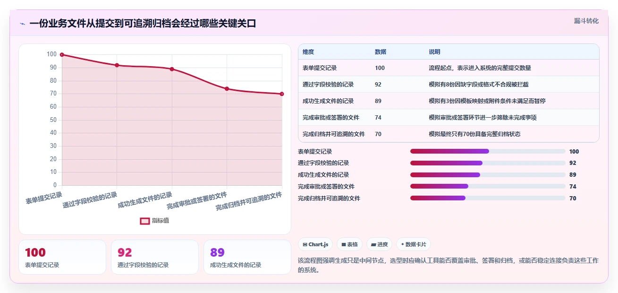Select the Chart.js tag chip
Viewport: 618px width, 293px height.
[315, 244]
